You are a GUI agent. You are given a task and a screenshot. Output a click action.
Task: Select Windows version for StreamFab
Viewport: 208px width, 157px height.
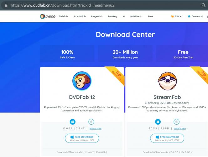point(158,122)
